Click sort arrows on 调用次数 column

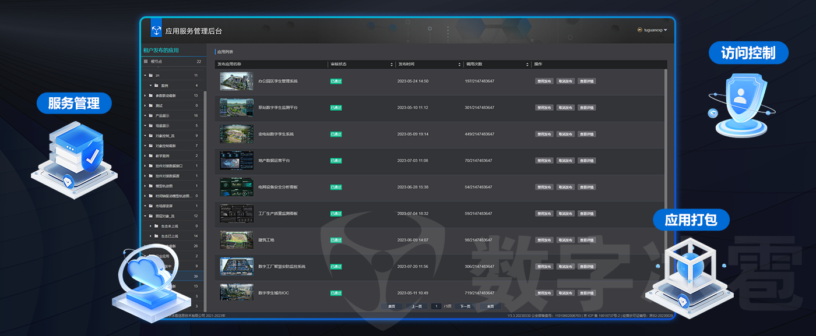(528, 64)
